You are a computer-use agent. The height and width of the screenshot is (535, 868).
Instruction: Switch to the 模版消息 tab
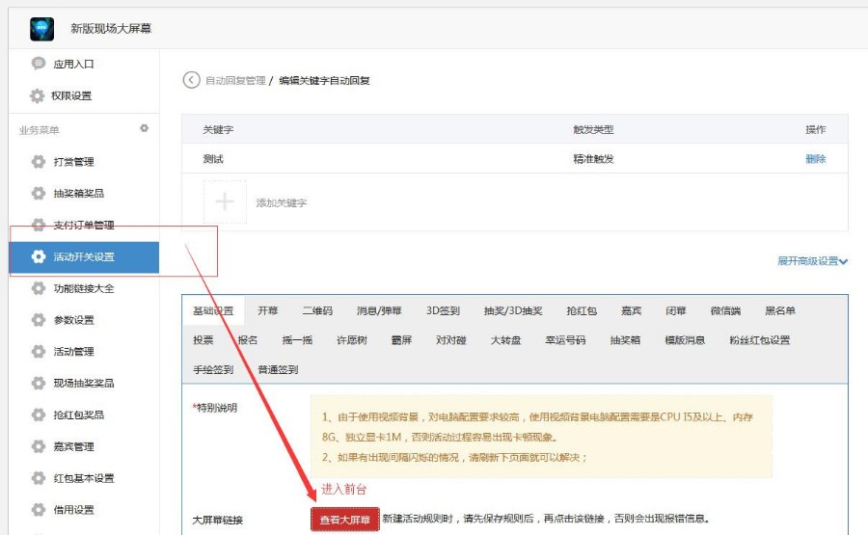[x=685, y=340]
